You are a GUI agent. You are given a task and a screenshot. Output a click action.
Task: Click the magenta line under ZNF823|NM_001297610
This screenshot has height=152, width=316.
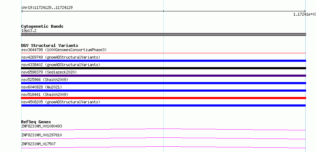click(163, 138)
